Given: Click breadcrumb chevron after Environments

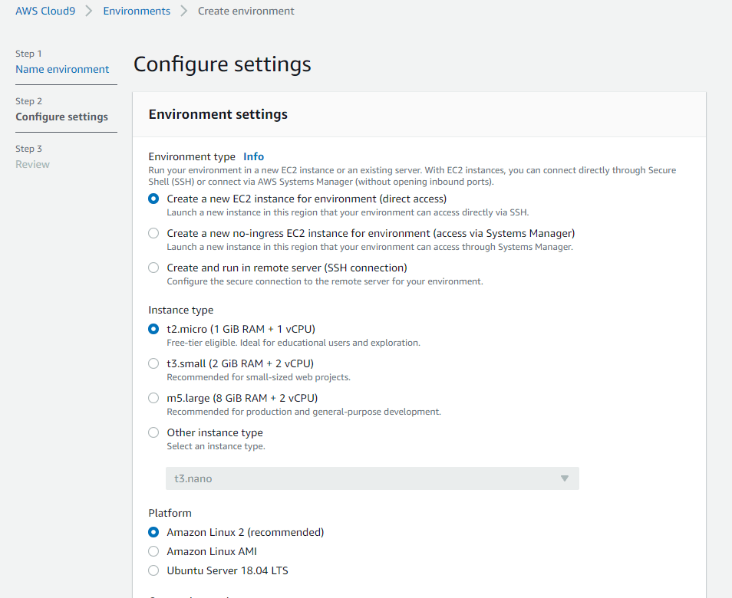Looking at the screenshot, I should point(184,11).
